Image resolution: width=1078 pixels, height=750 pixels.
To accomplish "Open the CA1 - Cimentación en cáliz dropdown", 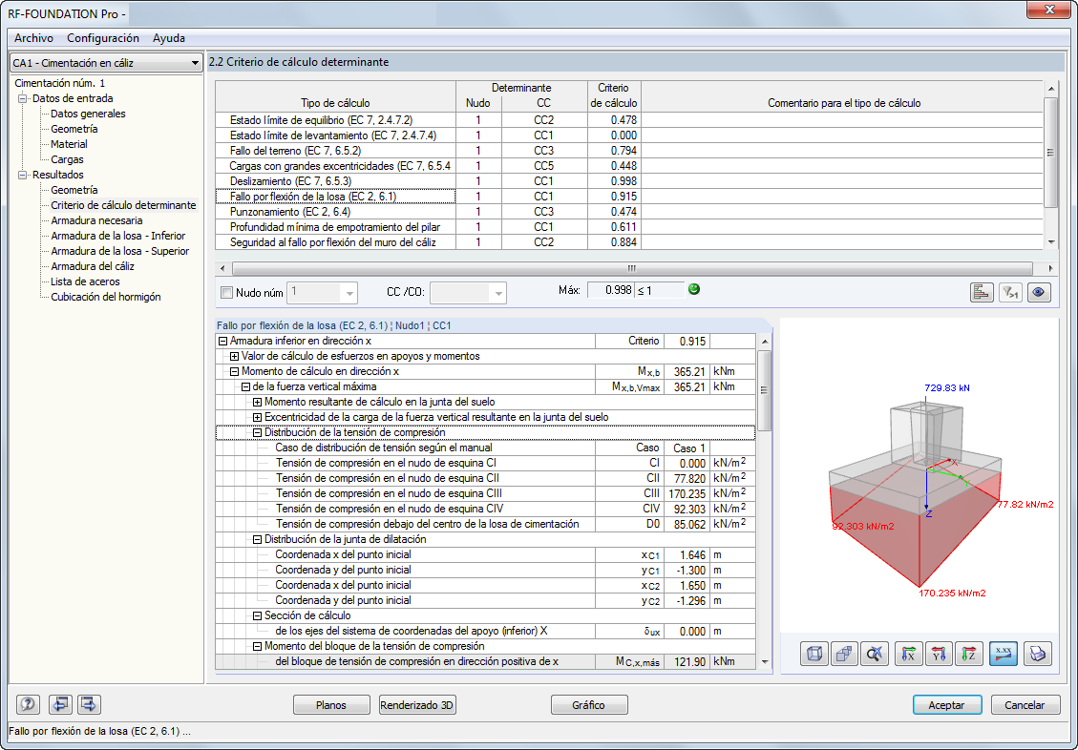I will click(107, 63).
